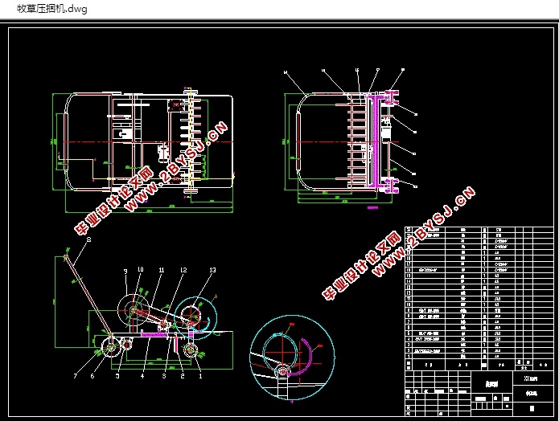Click part number 8 label on side view
Screen dimensions: 559x421
(88, 241)
